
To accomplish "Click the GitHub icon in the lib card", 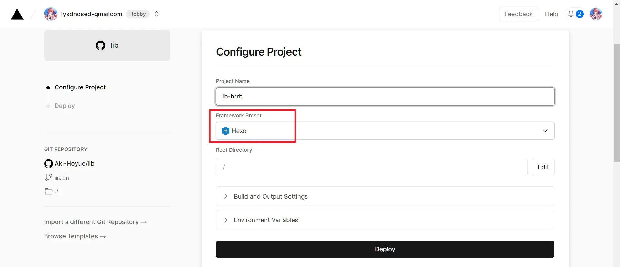I will [100, 46].
